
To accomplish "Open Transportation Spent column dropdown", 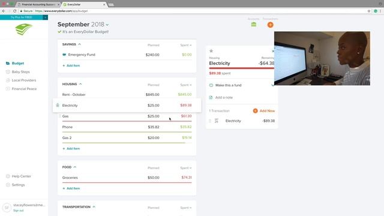I will tap(186, 208).
